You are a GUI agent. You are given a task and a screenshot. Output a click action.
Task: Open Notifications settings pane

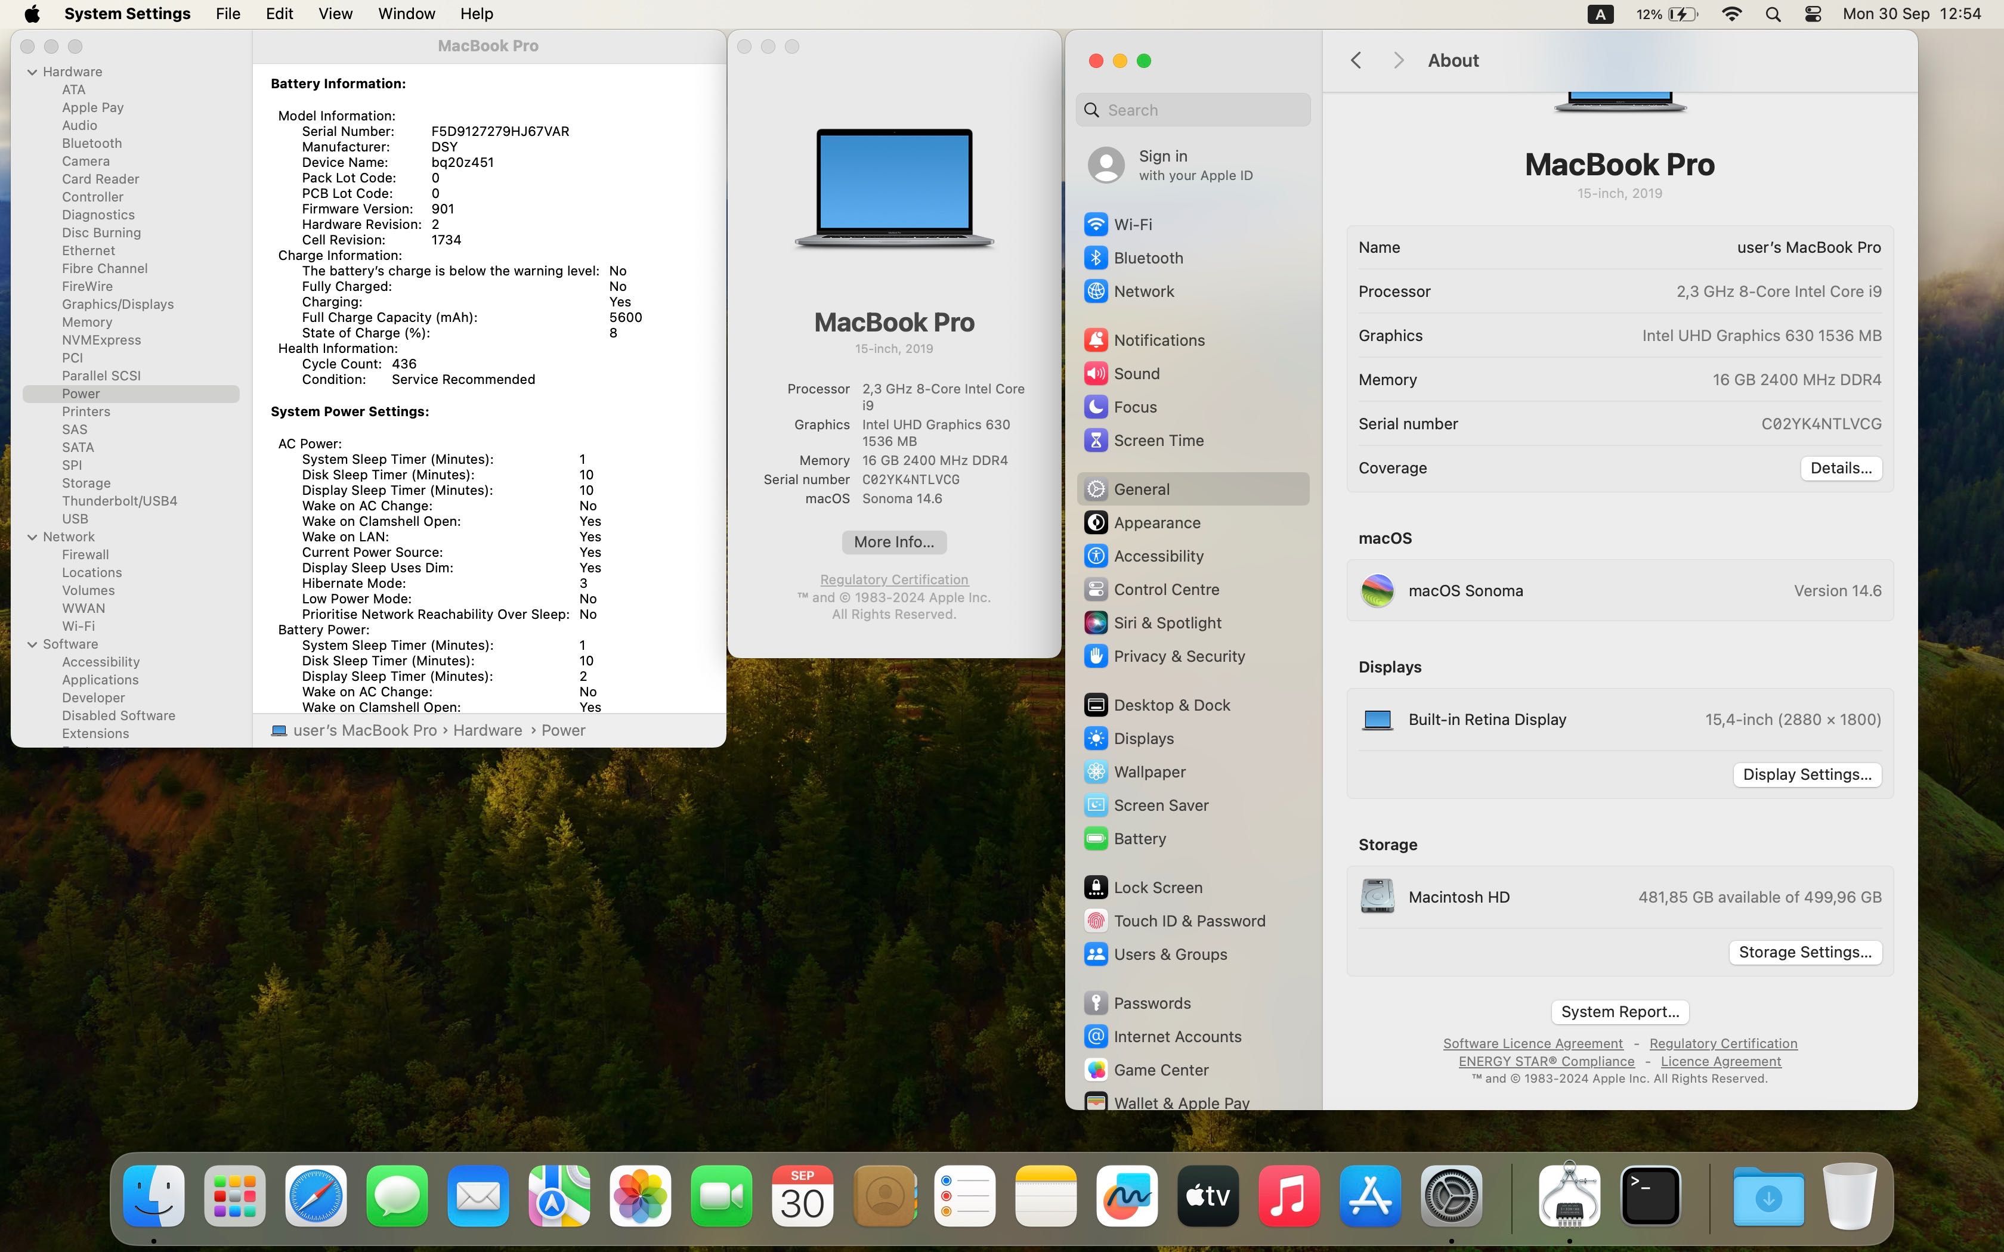[x=1192, y=340]
